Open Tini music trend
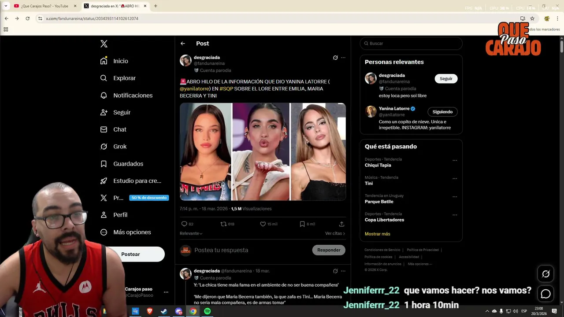Viewport: 564px width, 317px height. coord(369,183)
